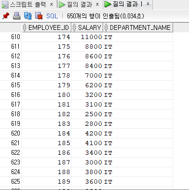Viewport: 189px width, 190px height.
Task: Click the refresh query results icon
Action: (27, 16)
